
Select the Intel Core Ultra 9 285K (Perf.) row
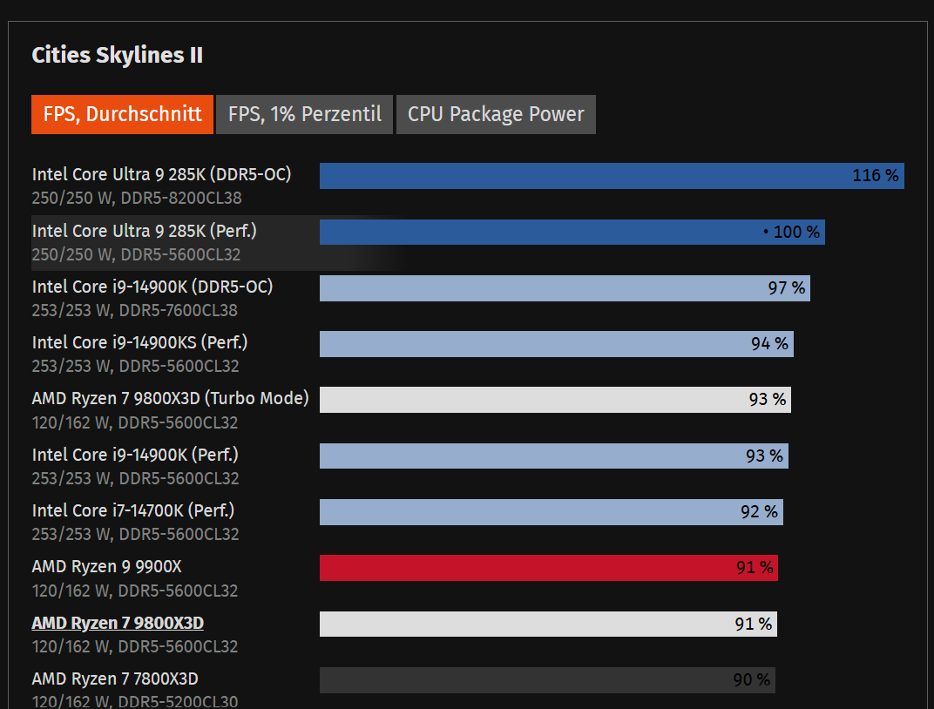pyautogui.click(x=428, y=243)
